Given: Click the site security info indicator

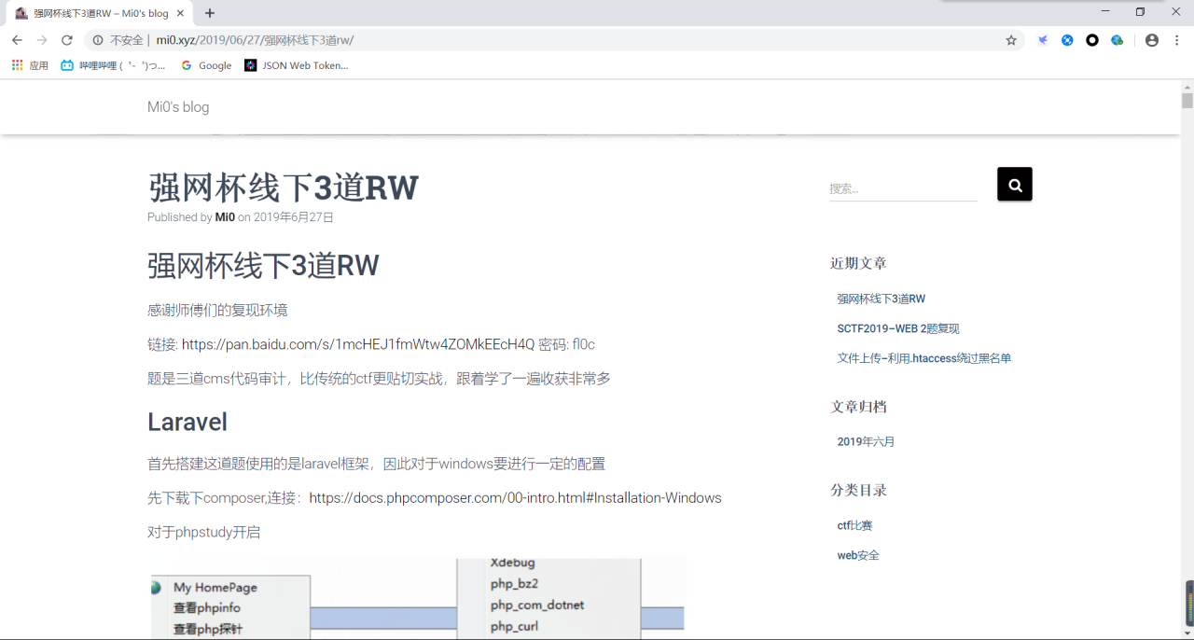Looking at the screenshot, I should coord(119,40).
